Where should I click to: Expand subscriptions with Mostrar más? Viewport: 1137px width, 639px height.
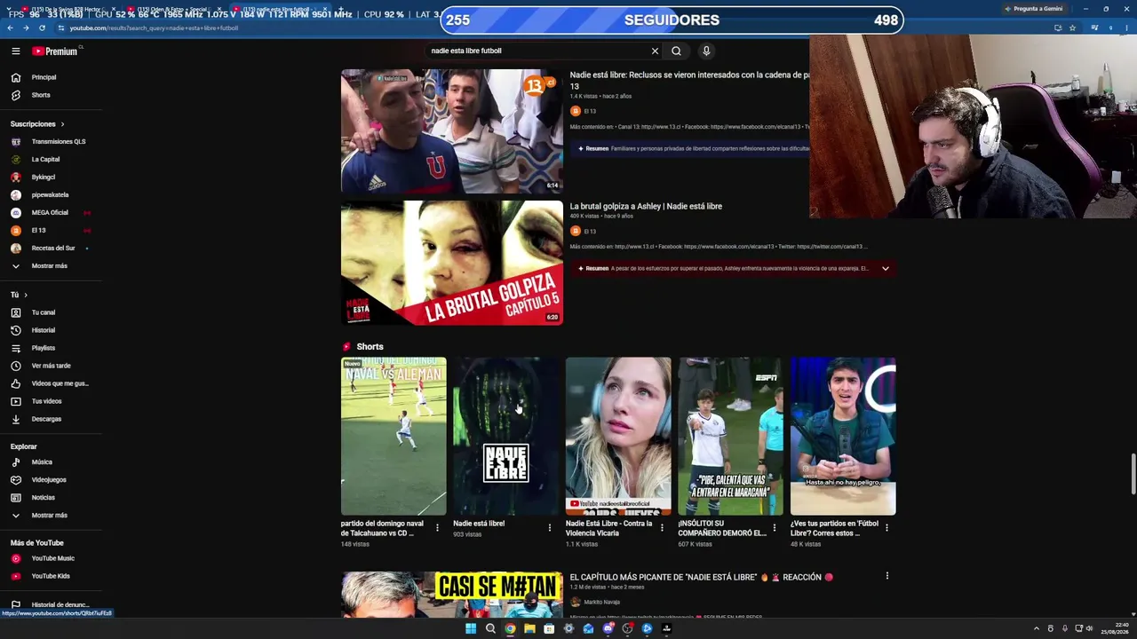pos(52,266)
